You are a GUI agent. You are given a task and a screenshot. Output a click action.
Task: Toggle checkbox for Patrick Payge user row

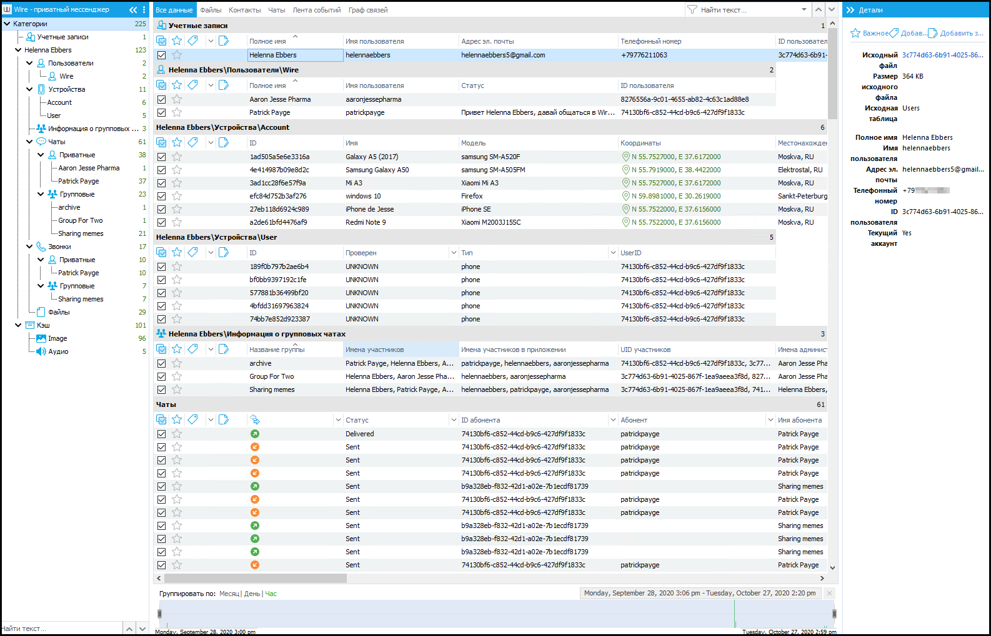[161, 112]
